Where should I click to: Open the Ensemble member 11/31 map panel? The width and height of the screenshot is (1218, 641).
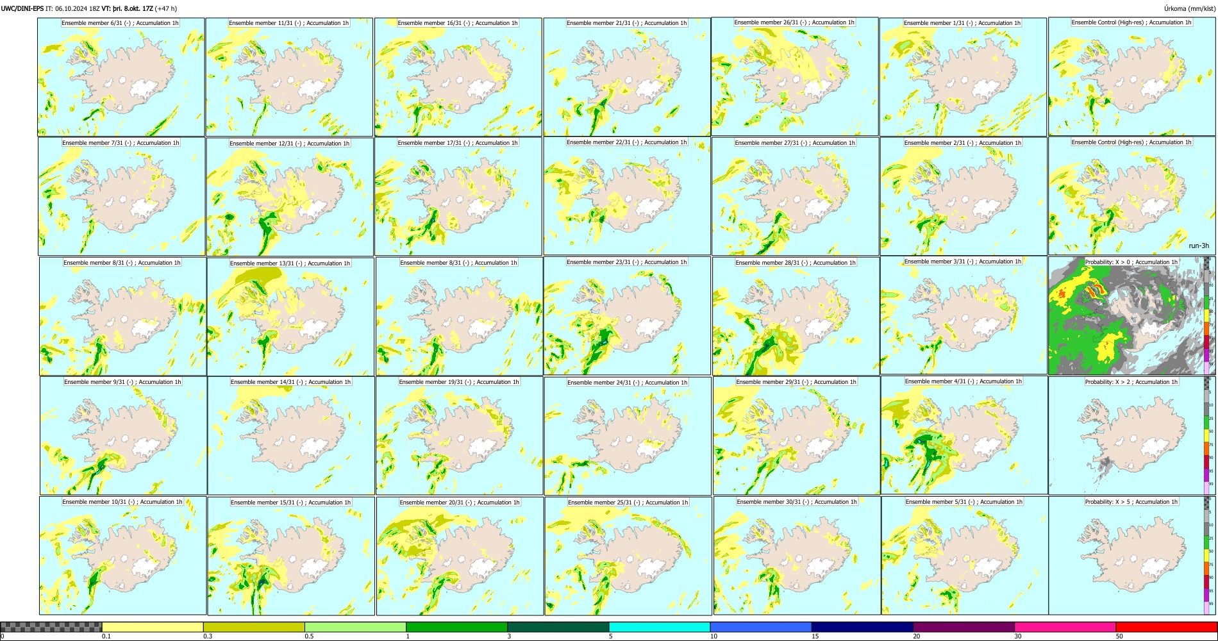(x=290, y=77)
